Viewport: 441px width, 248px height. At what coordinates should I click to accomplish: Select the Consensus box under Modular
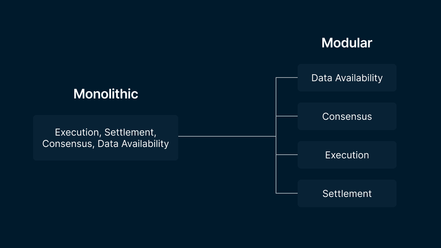pyautogui.click(x=347, y=116)
